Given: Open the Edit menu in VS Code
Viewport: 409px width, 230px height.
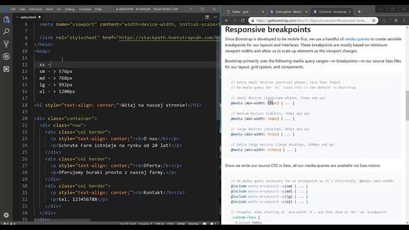Looking at the screenshot, I should tap(22, 9).
